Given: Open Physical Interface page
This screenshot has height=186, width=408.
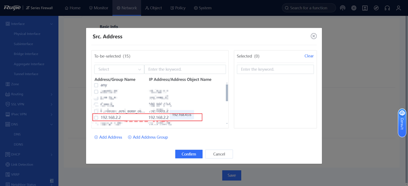Looking at the screenshot, I should 27,34.
